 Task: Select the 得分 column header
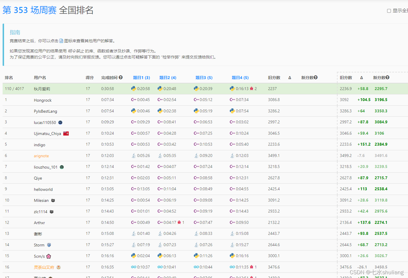90,78
